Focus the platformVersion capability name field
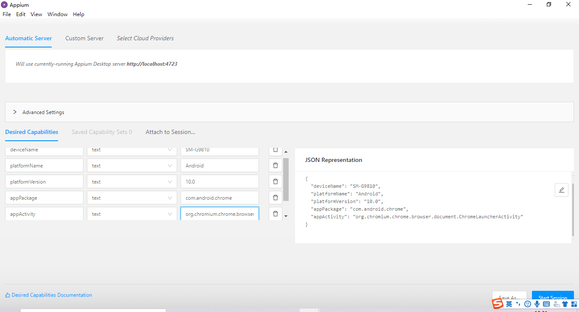579x312 pixels. (x=45, y=182)
